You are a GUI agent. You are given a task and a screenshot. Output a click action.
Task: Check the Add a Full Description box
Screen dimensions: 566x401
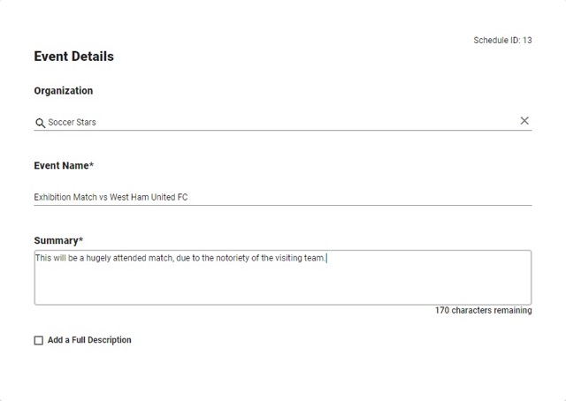(x=39, y=340)
